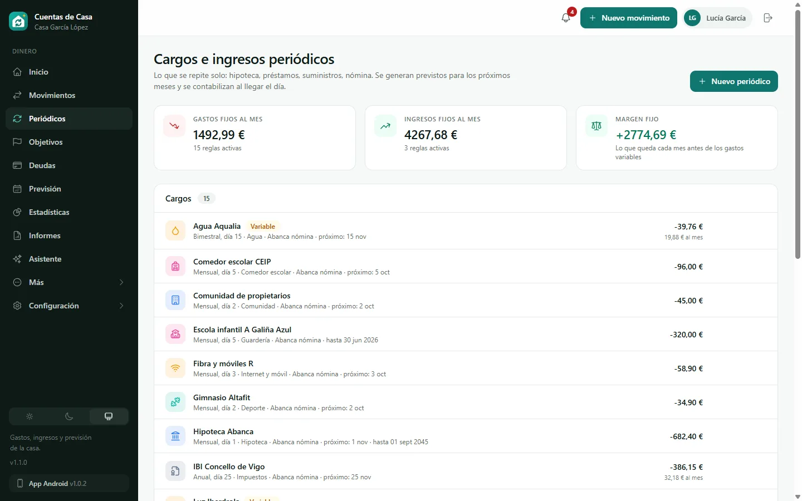Switch to light theme
This screenshot has width=802, height=501.
point(30,416)
